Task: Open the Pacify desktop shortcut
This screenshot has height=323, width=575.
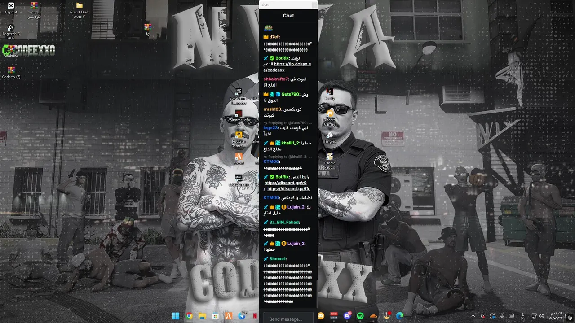Action: pyautogui.click(x=330, y=95)
